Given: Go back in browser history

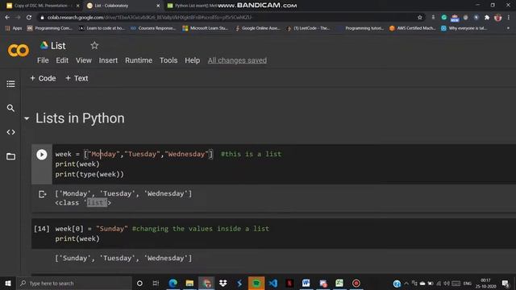Looking at the screenshot, I should pos(7,18).
